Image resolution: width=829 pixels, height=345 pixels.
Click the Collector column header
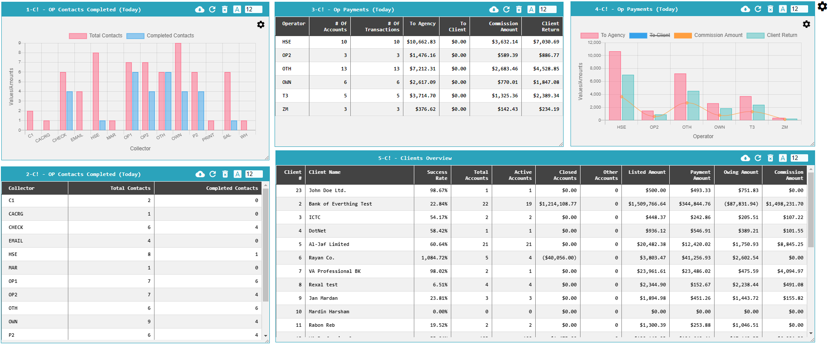pyautogui.click(x=22, y=188)
